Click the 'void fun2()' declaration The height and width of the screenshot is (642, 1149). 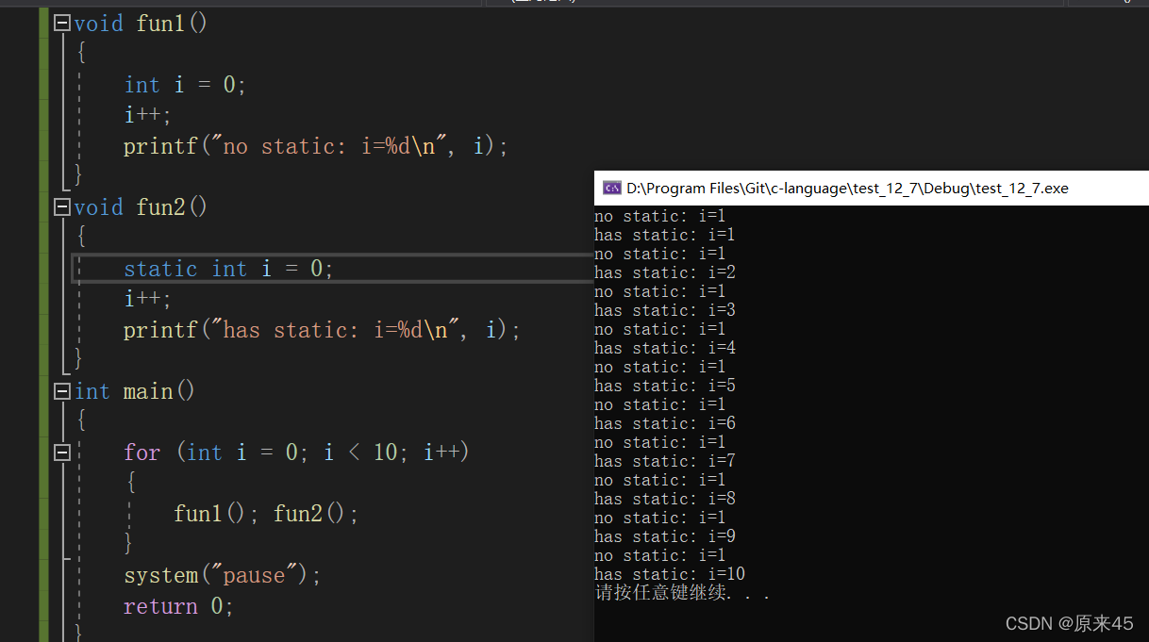point(140,207)
